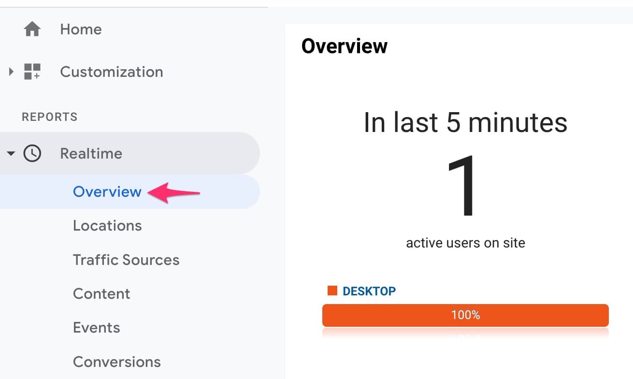Click the Realtime clock icon
This screenshot has width=633, height=379.
[32, 154]
